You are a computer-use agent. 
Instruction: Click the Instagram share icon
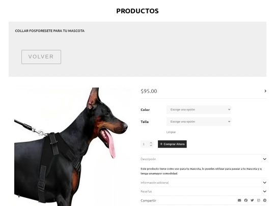point(259,200)
